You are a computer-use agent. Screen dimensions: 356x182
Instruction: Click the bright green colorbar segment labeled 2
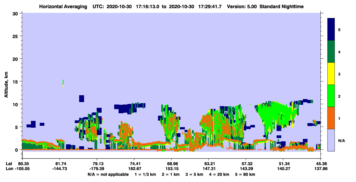click(x=331, y=96)
